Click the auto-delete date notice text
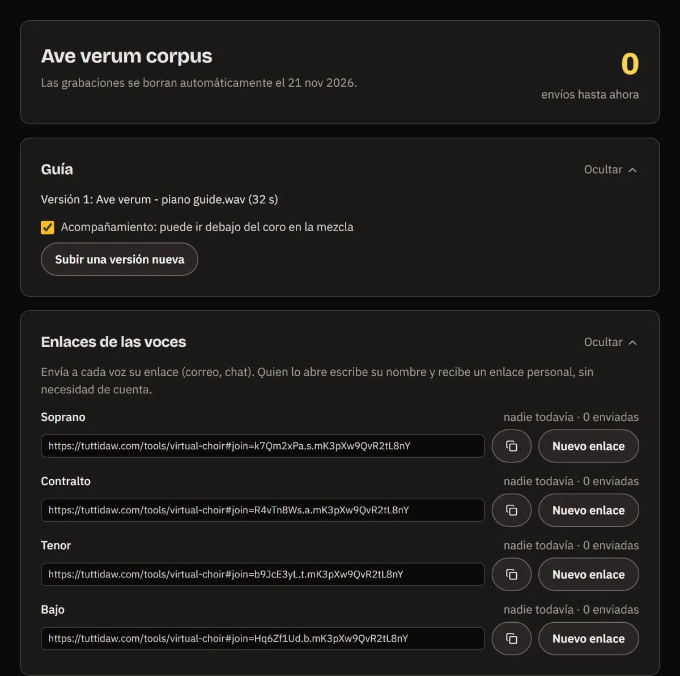The height and width of the screenshot is (676, 680). [x=199, y=83]
